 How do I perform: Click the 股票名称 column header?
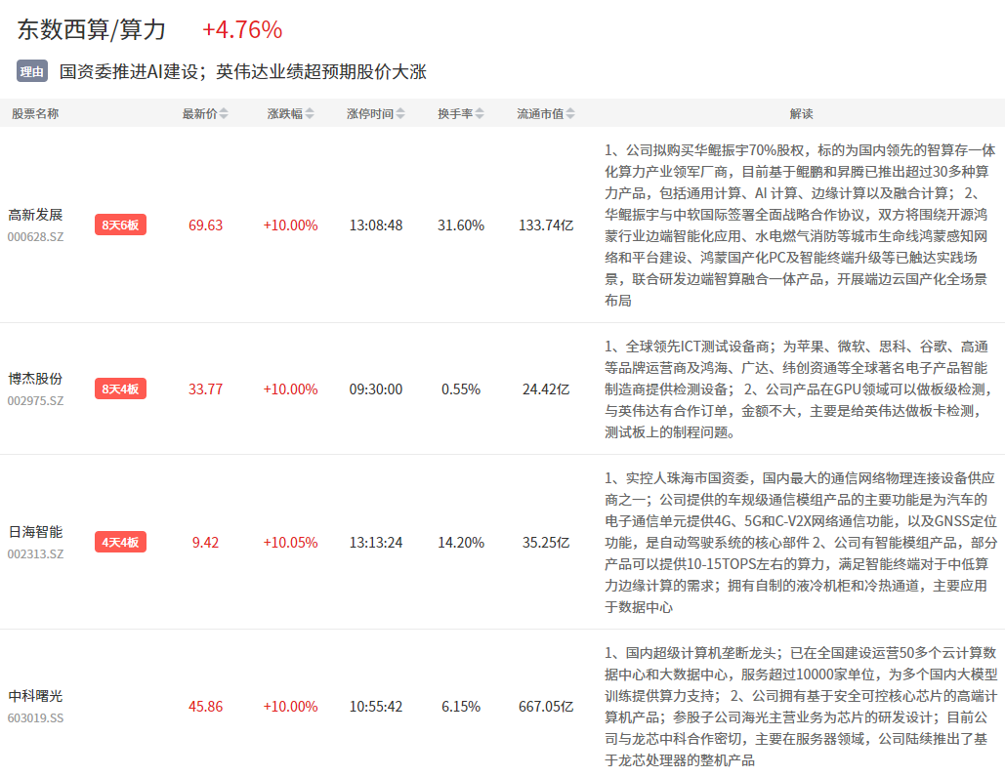click(x=35, y=114)
